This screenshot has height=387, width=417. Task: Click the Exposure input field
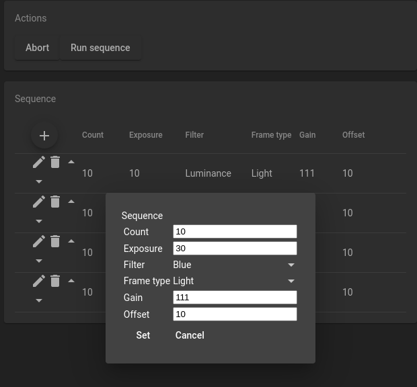point(235,249)
